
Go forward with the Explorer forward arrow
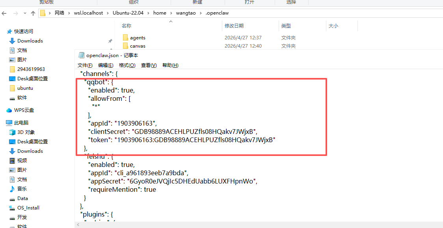15,13
